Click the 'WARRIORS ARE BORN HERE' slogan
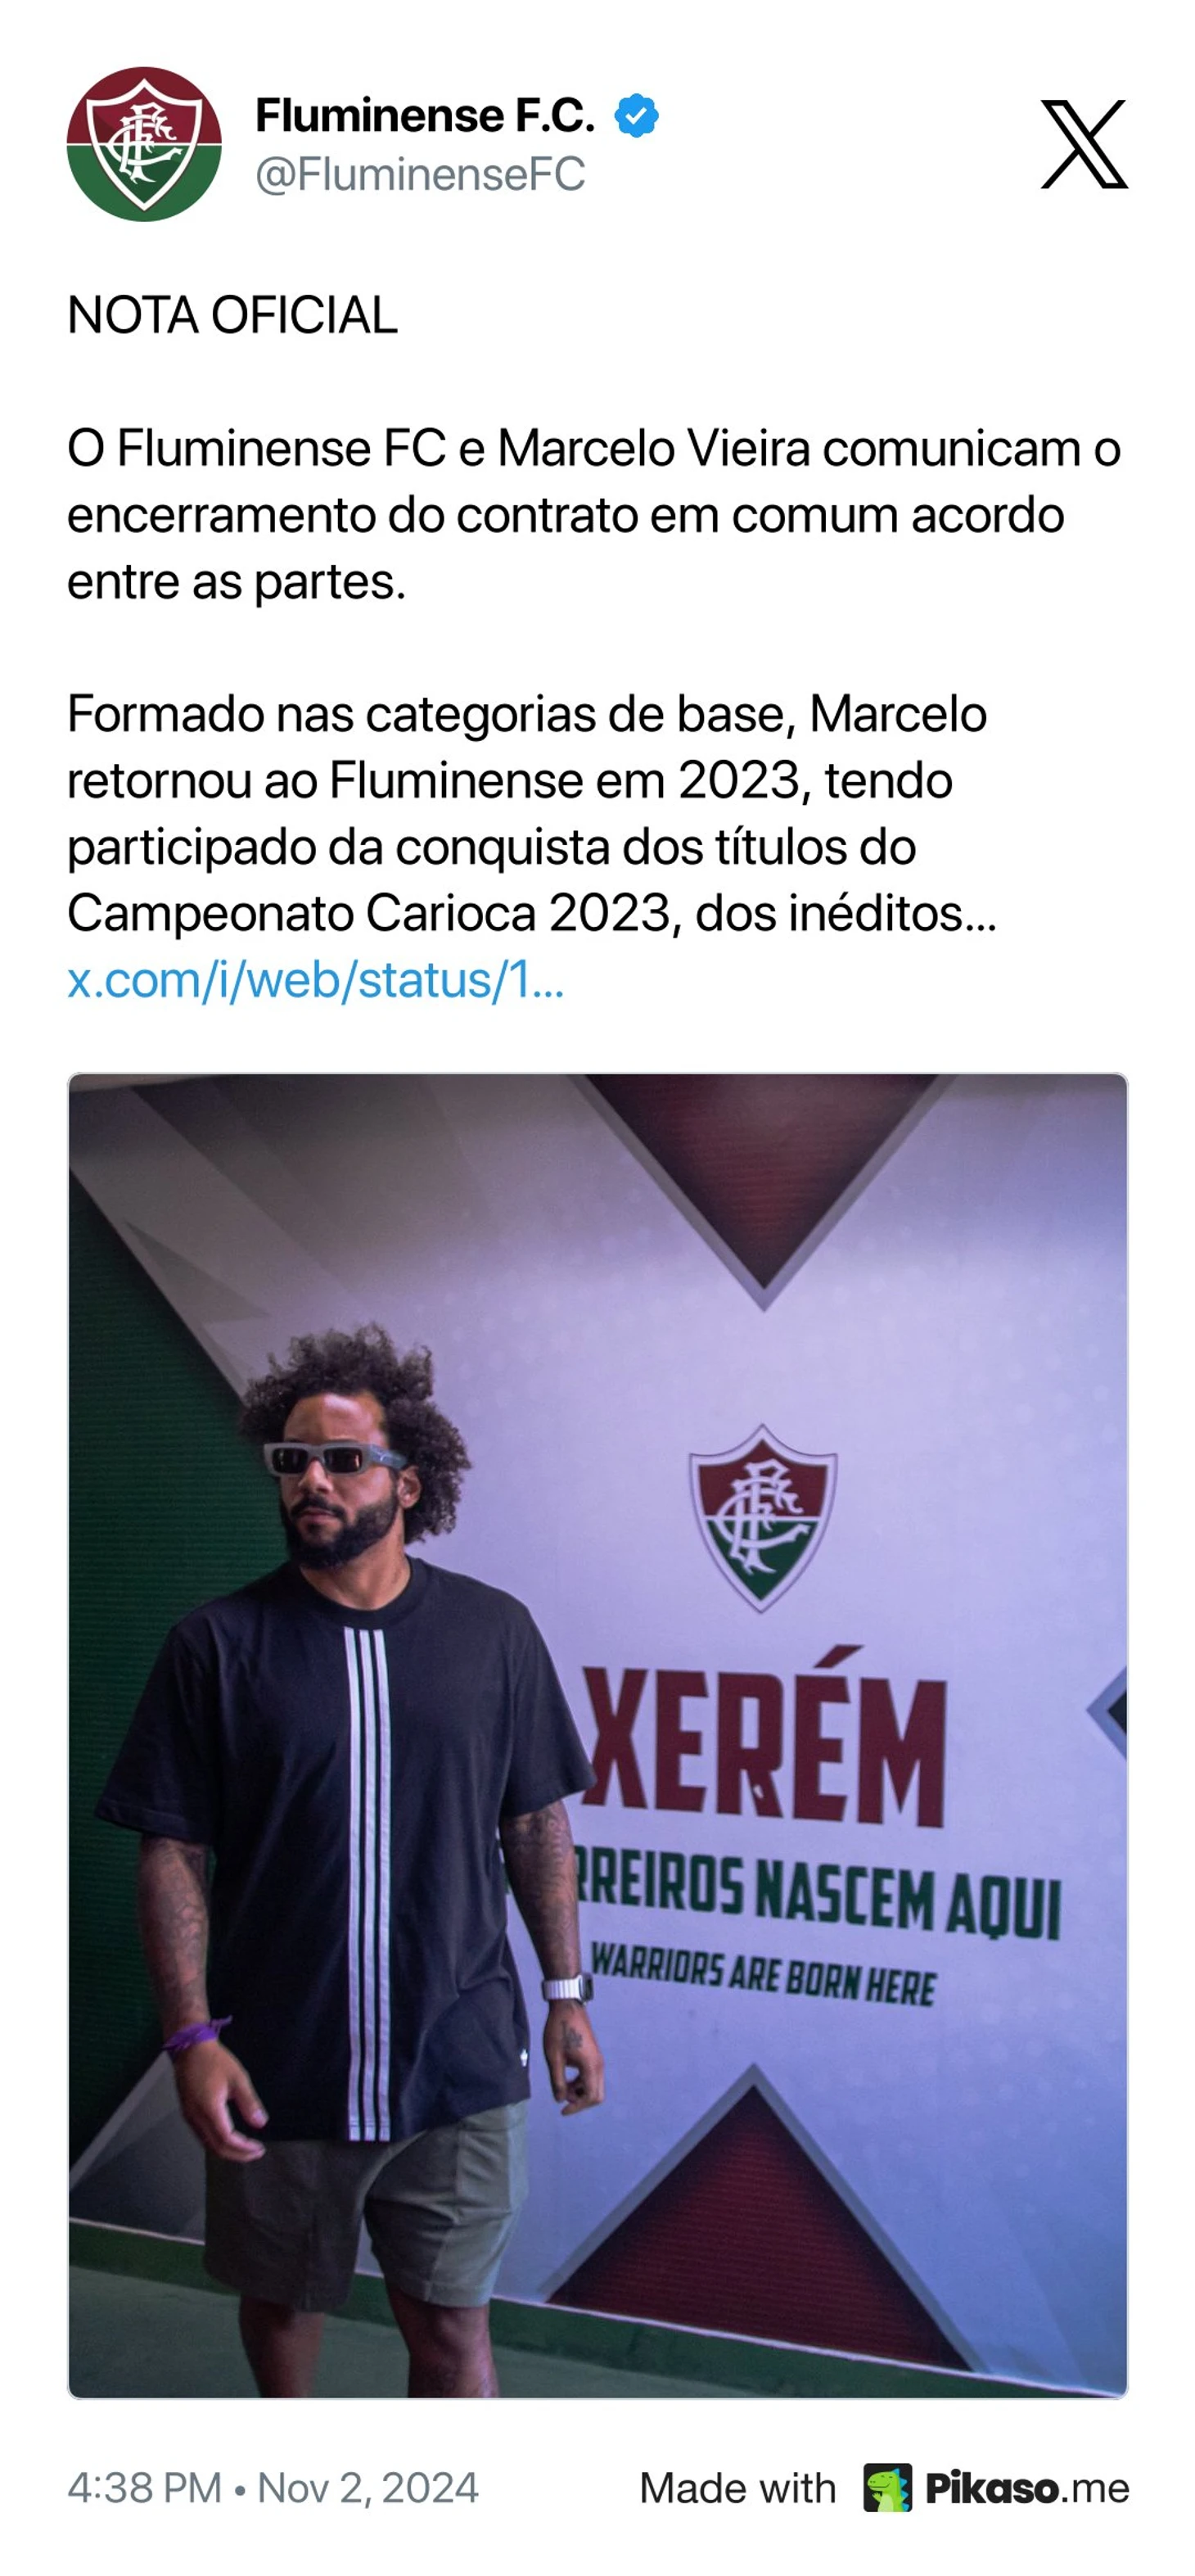 pyautogui.click(x=762, y=1975)
